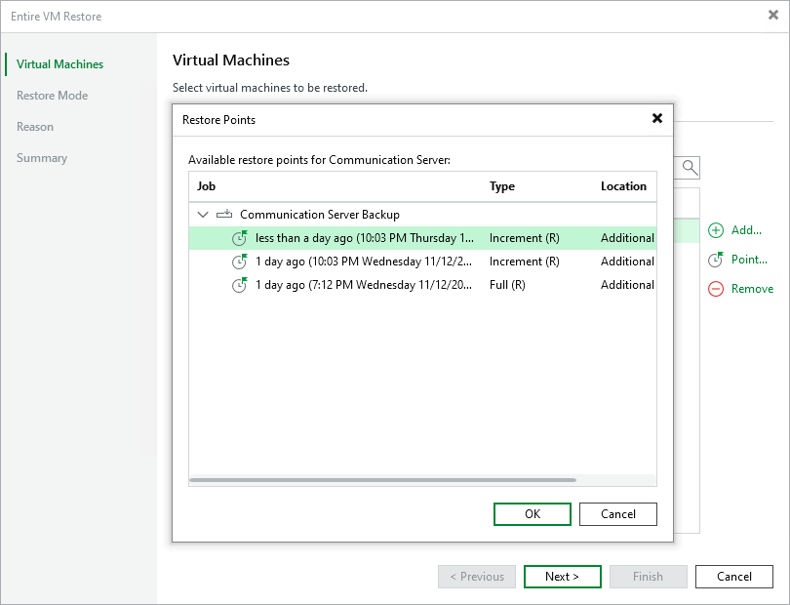Cancel the Restore Points dialog
Image resolution: width=790 pixels, height=605 pixels.
(617, 513)
